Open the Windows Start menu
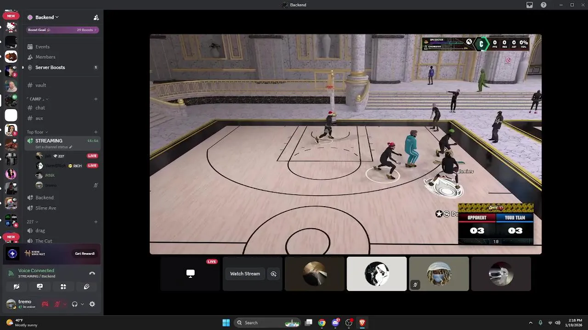This screenshot has height=330, width=588. pyautogui.click(x=226, y=323)
